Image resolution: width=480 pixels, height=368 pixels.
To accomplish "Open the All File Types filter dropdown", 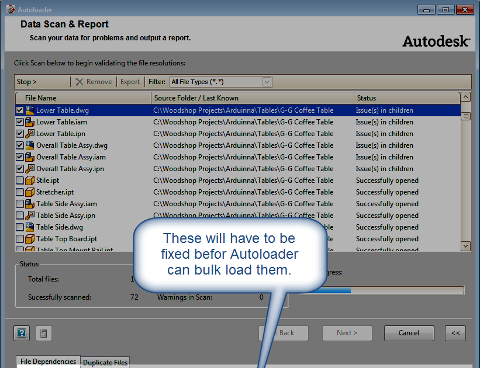I will point(267,81).
